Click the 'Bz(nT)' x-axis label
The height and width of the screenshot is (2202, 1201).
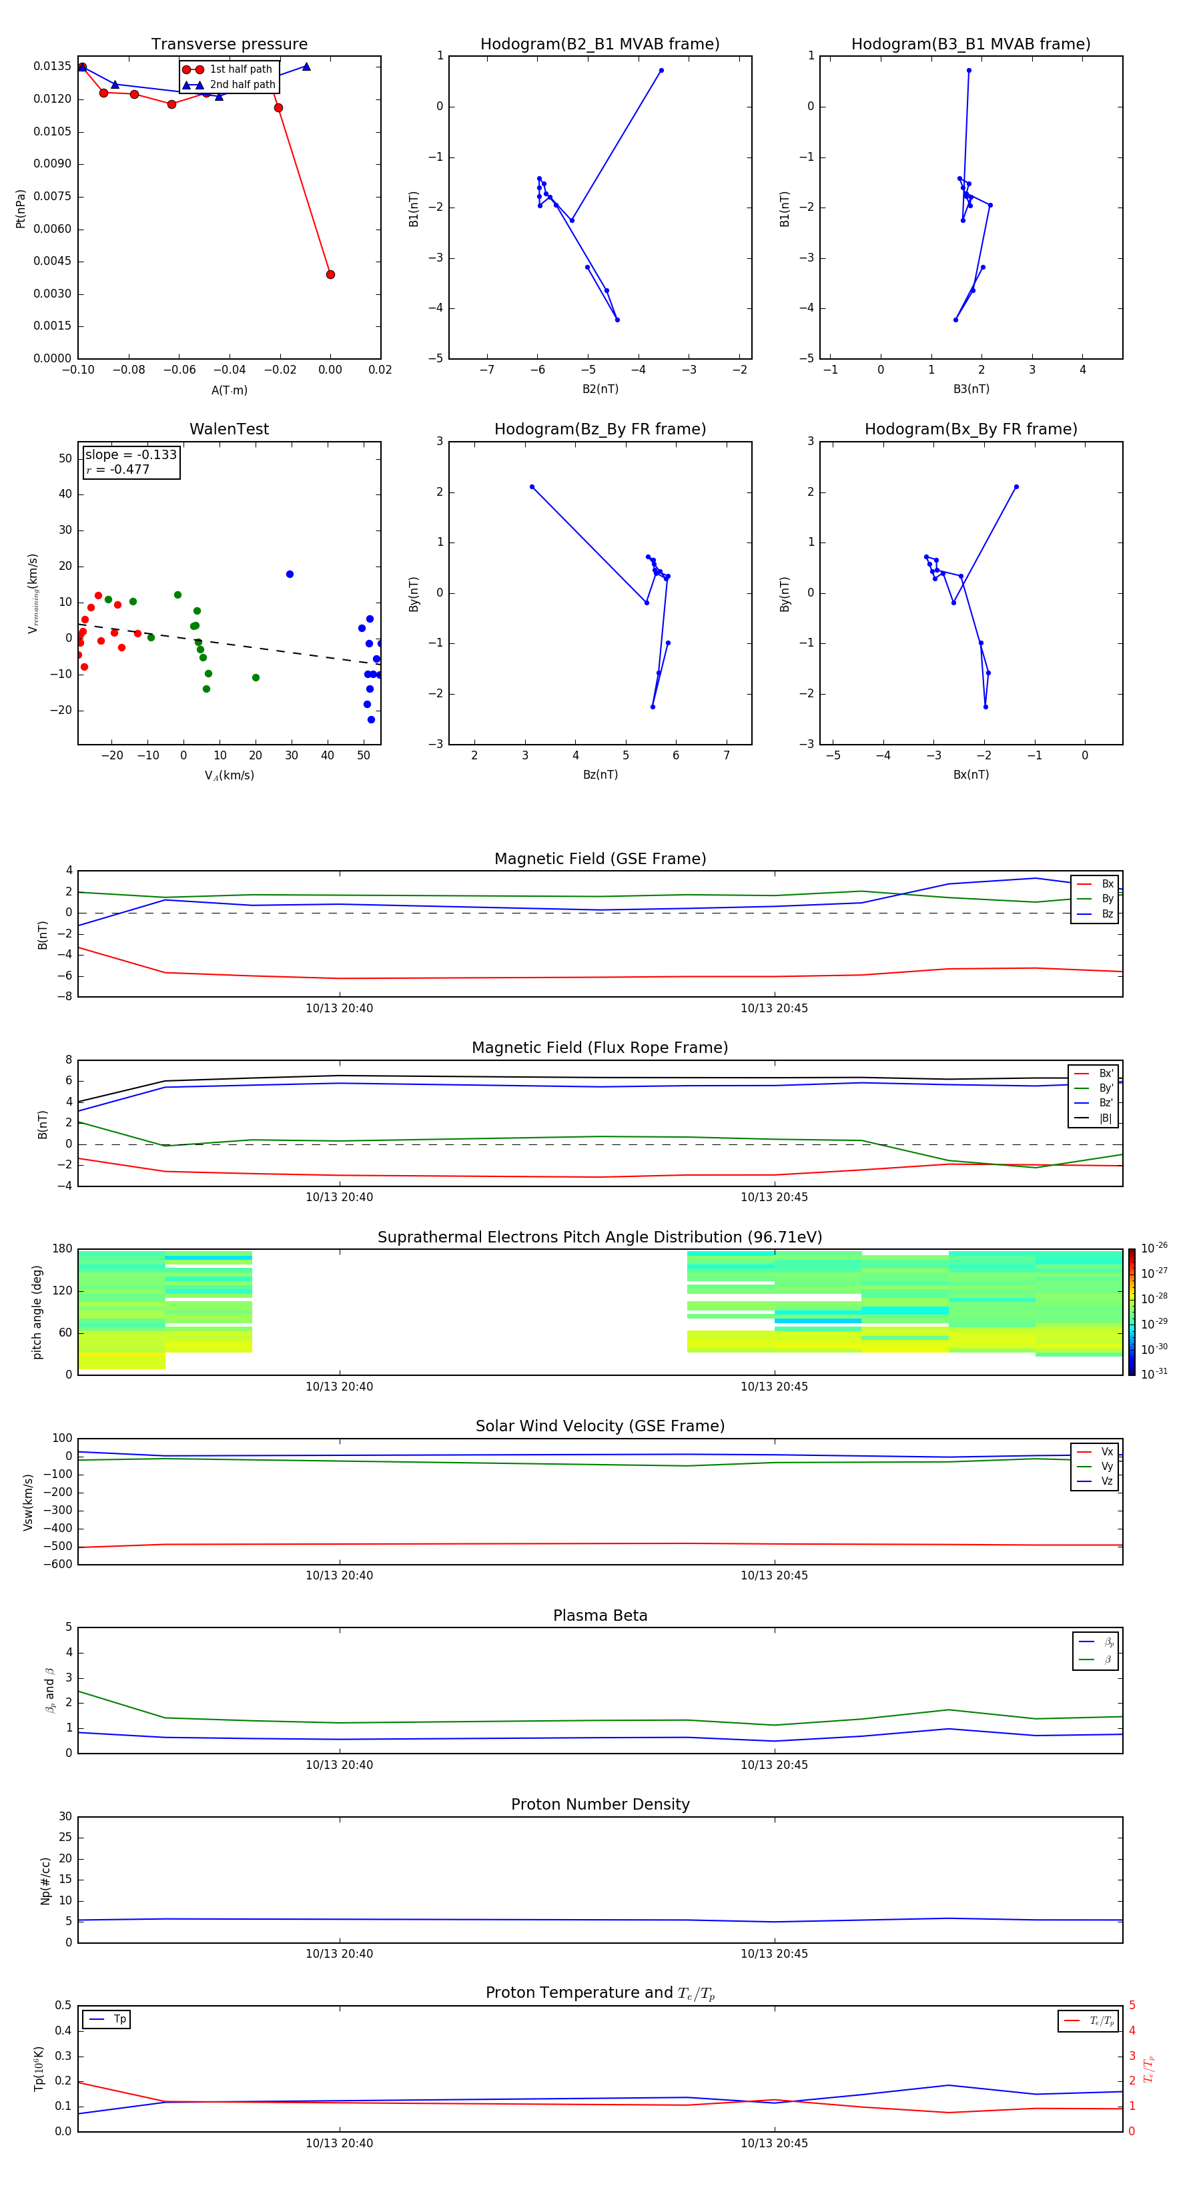point(600,775)
